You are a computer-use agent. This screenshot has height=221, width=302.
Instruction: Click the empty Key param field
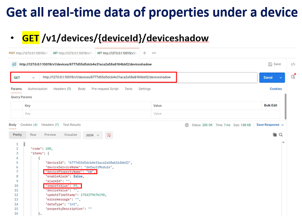click(x=87, y=114)
